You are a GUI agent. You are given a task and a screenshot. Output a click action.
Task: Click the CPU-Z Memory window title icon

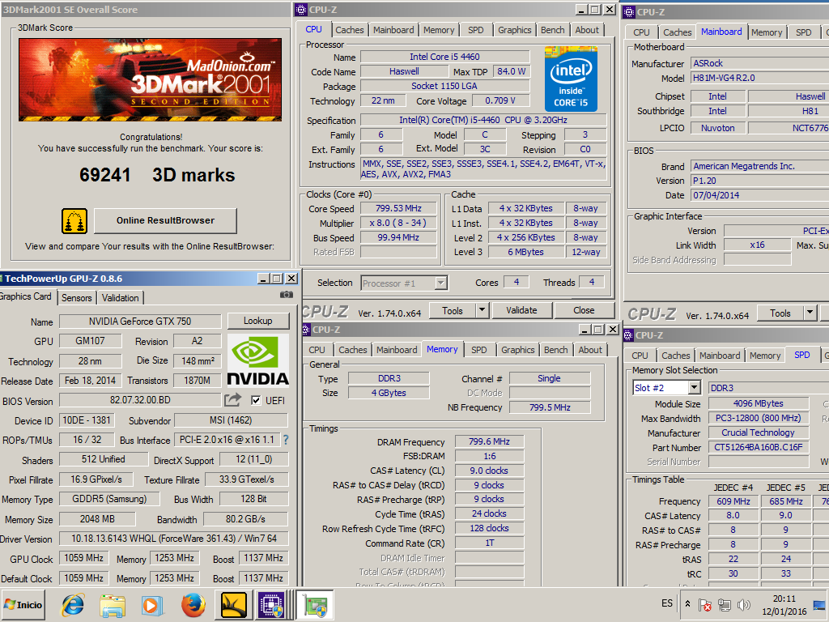coord(305,330)
